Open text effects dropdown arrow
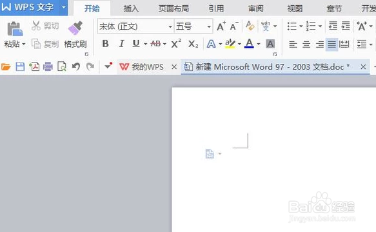 pos(221,44)
